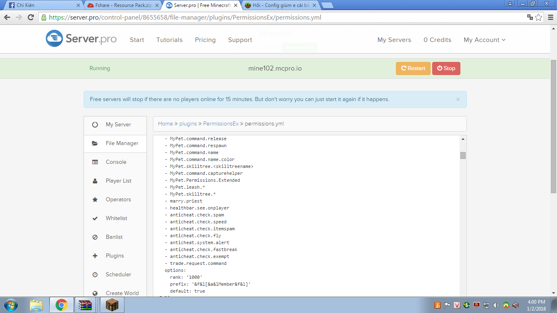This screenshot has height=313, width=557.
Task: Click the prefix Member line
Action: tap(210, 284)
